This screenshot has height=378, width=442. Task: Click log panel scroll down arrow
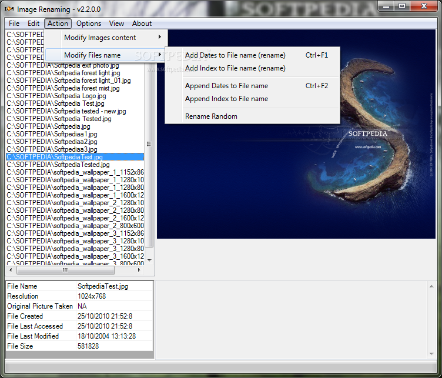431,353
